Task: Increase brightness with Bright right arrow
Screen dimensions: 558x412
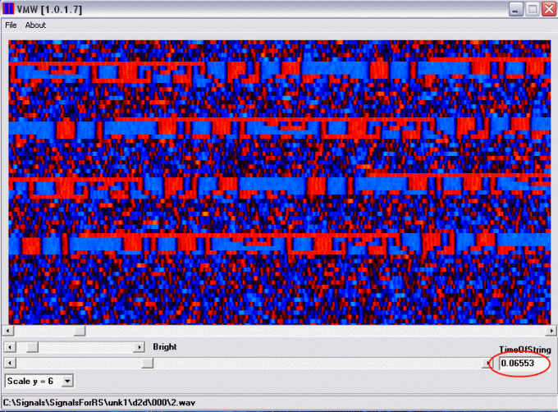Action: [139, 347]
